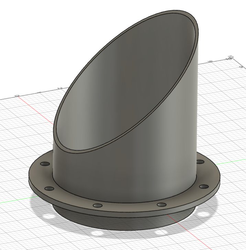Screen dimensions: 246x250
Task: Click the rightmost bolt hole on the flange
Action: coord(204,187)
